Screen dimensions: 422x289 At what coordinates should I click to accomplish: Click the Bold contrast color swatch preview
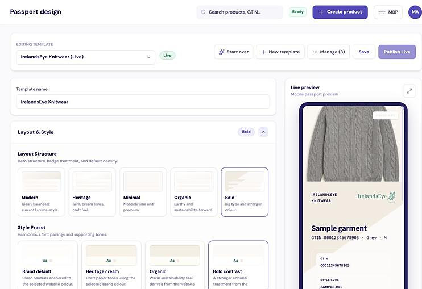pos(238,256)
